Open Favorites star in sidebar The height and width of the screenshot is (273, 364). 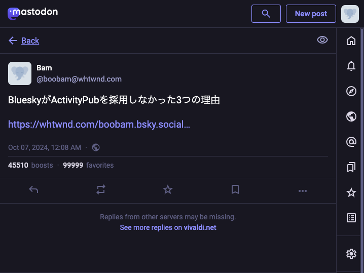tap(351, 192)
